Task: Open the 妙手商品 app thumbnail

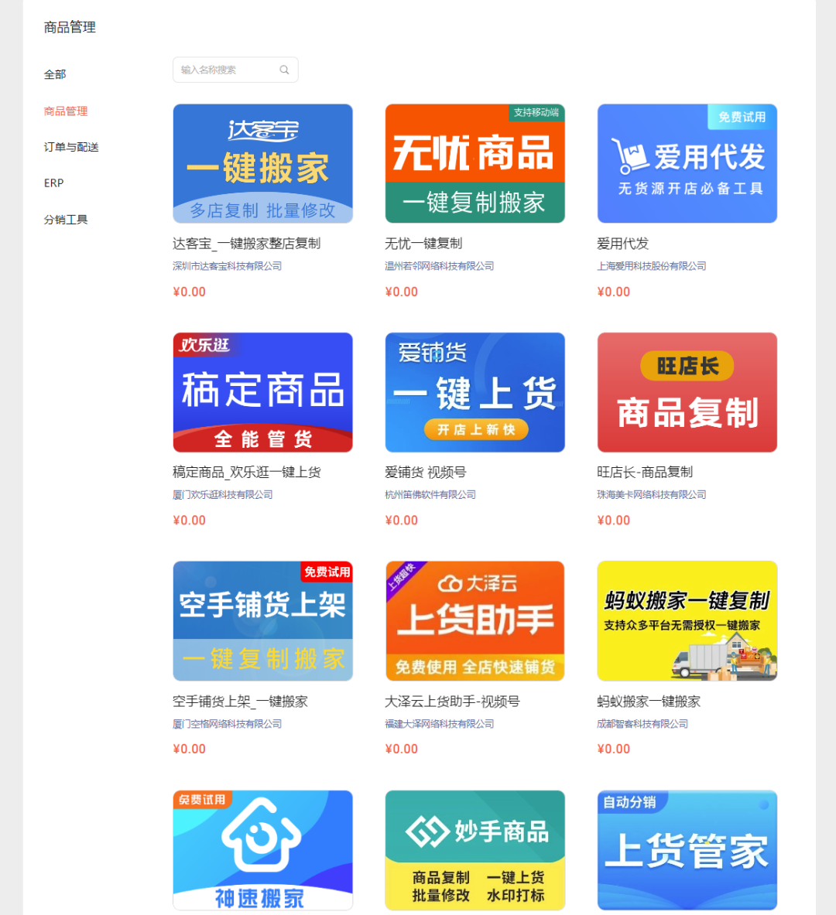Action: (x=475, y=850)
